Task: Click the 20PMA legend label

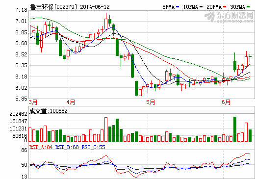Action: (x=214, y=7)
